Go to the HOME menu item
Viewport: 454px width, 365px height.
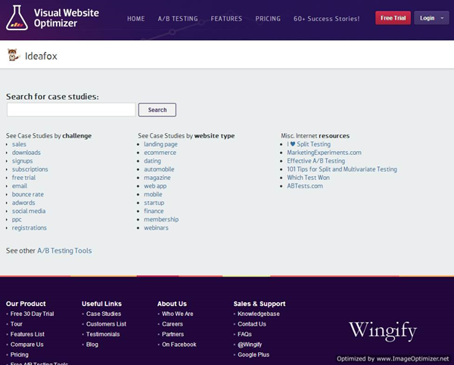coord(135,19)
